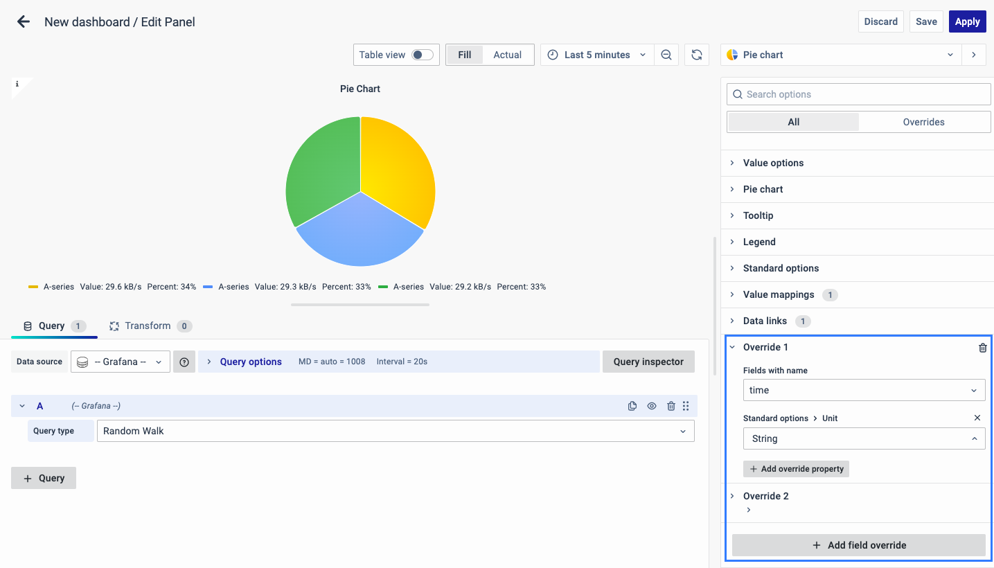Click the Apply button
The width and height of the screenshot is (994, 568).
[967, 21]
